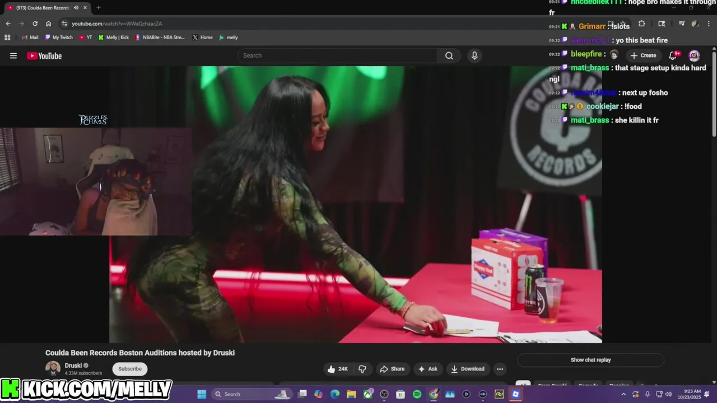Click the video title text
The height and width of the screenshot is (403, 717).
pos(140,353)
